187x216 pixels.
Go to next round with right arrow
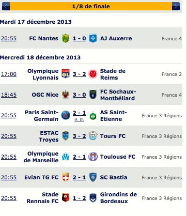[x=176, y=6]
